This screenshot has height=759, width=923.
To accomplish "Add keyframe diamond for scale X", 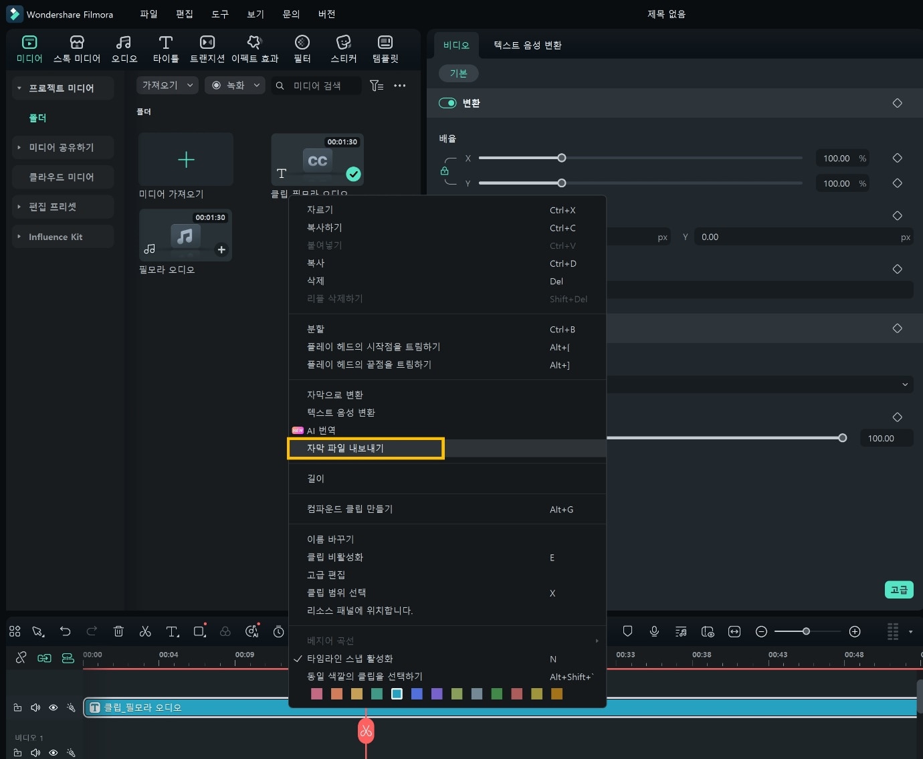I will click(898, 158).
